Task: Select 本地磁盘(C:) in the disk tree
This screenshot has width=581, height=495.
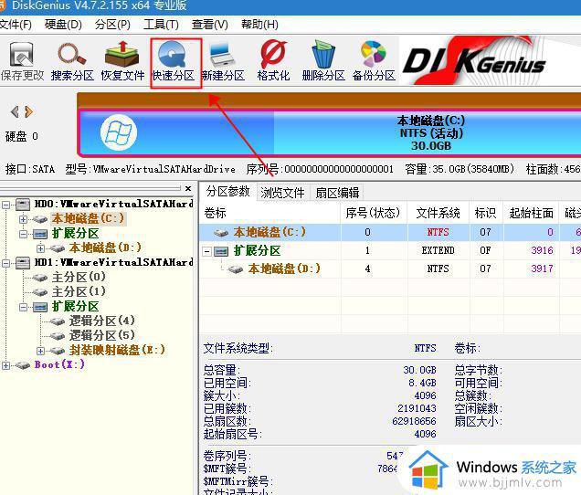Action: click(x=88, y=218)
